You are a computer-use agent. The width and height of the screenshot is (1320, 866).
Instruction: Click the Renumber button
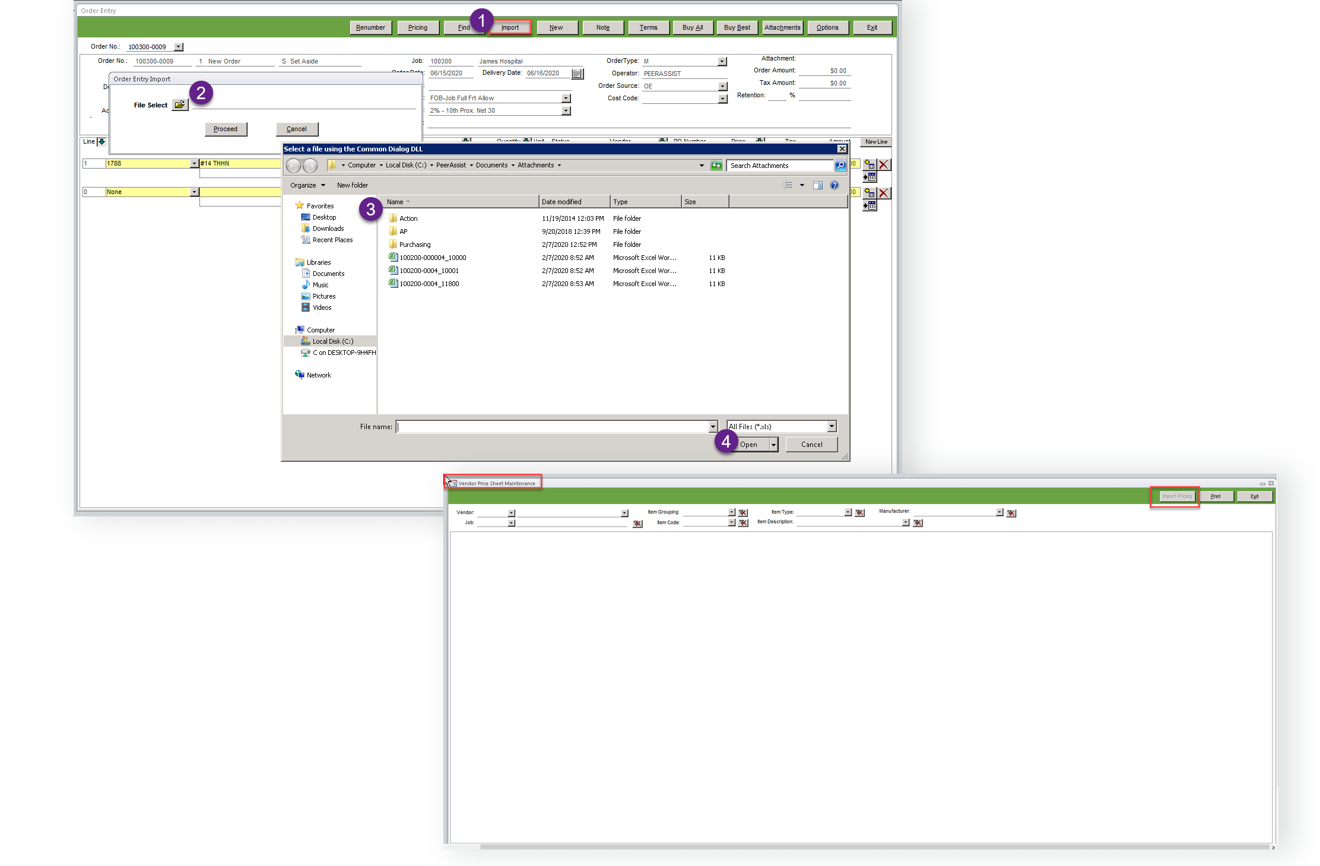click(x=370, y=27)
